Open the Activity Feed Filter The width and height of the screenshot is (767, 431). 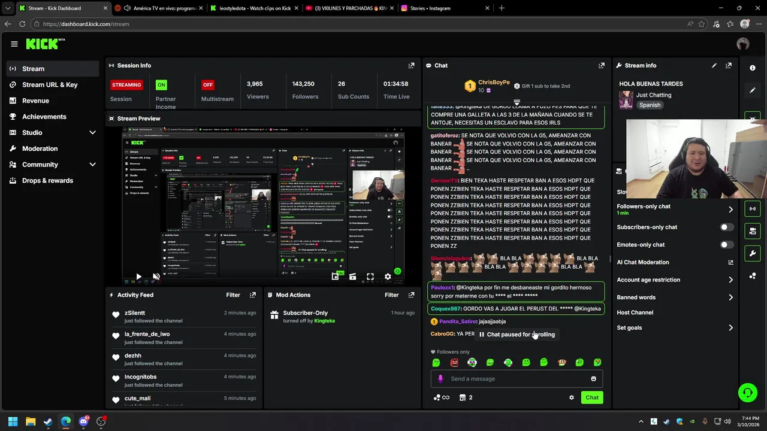click(x=233, y=295)
